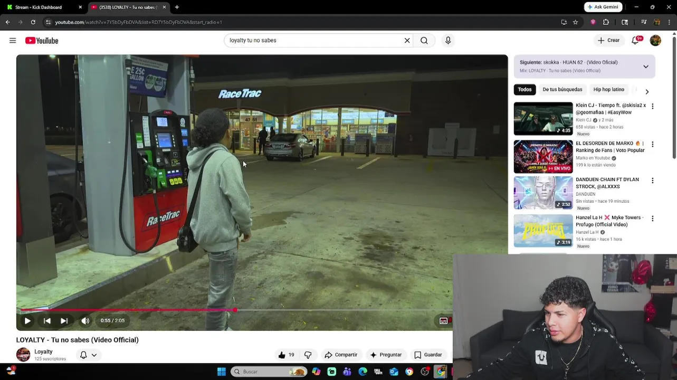Viewport: 677px width, 380px height.
Task: Open Outlook from taskbar
Action: [x=394, y=372]
